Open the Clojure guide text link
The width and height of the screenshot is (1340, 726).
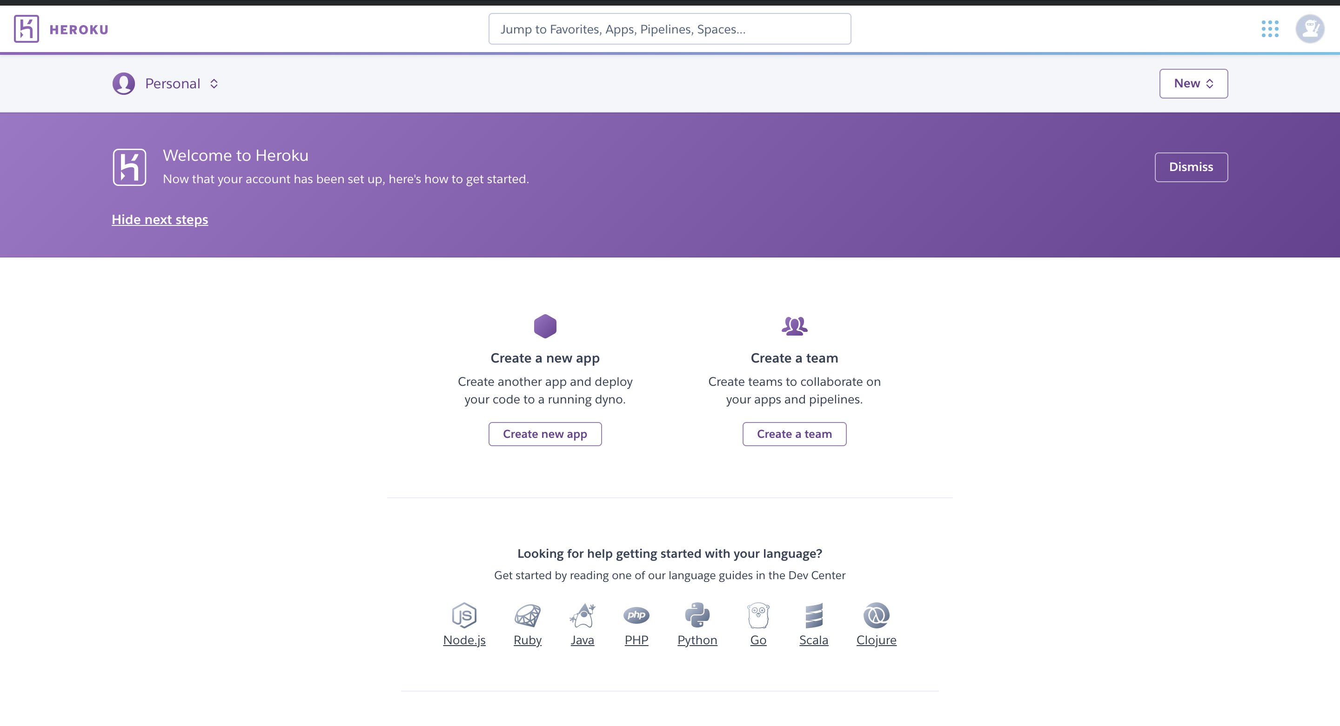(x=876, y=640)
